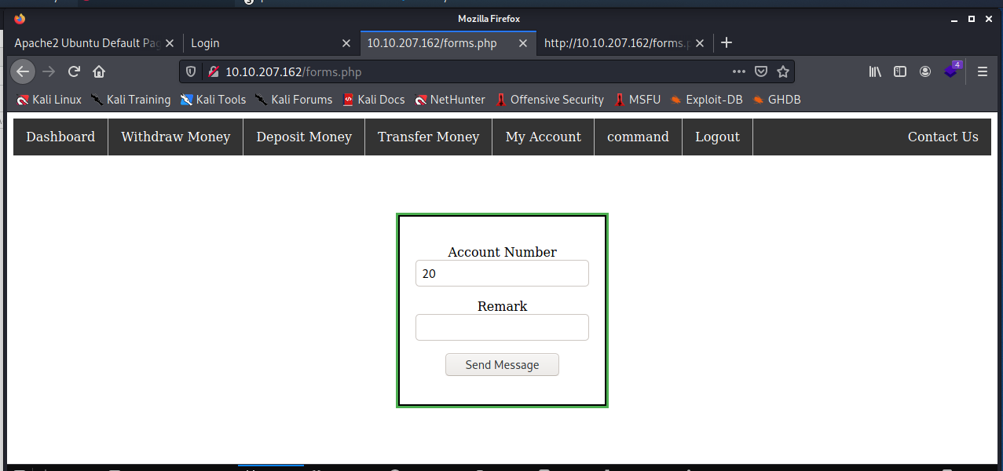Toggle the sidebar view icon
The image size is (1003, 471).
pyautogui.click(x=900, y=71)
